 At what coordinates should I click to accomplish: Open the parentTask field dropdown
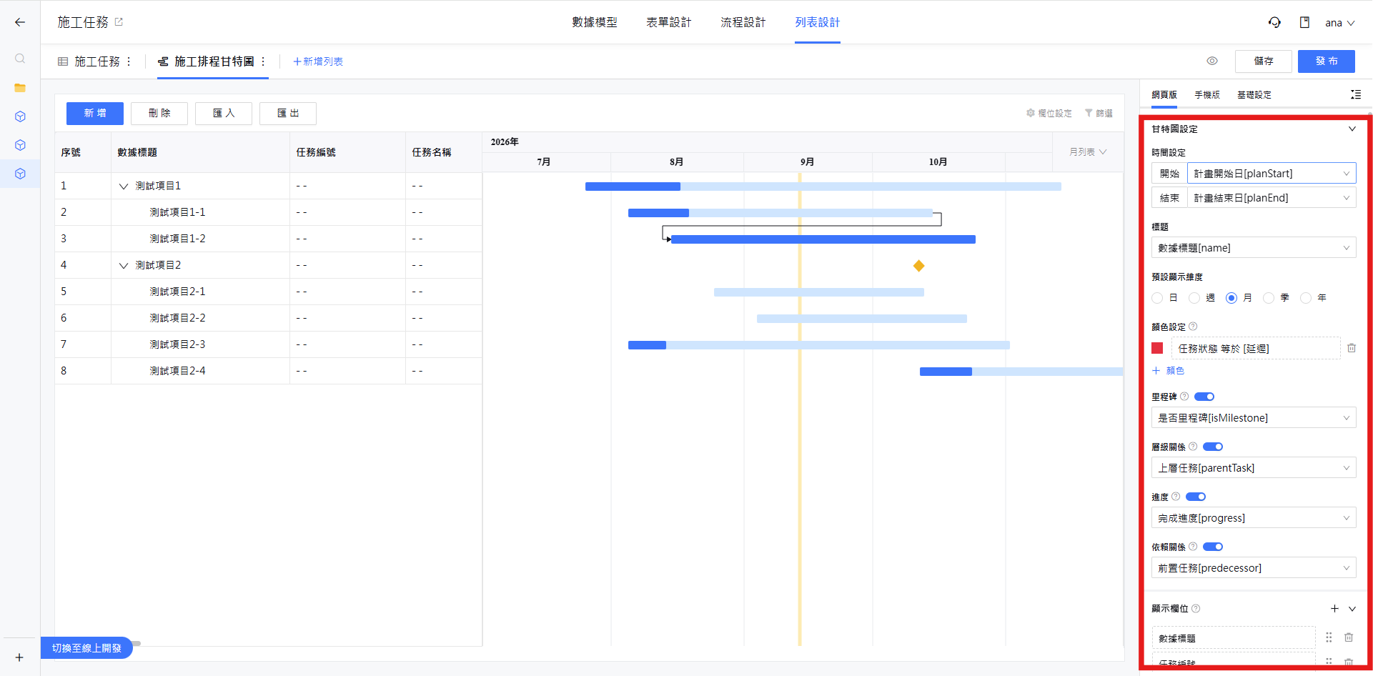(1254, 468)
